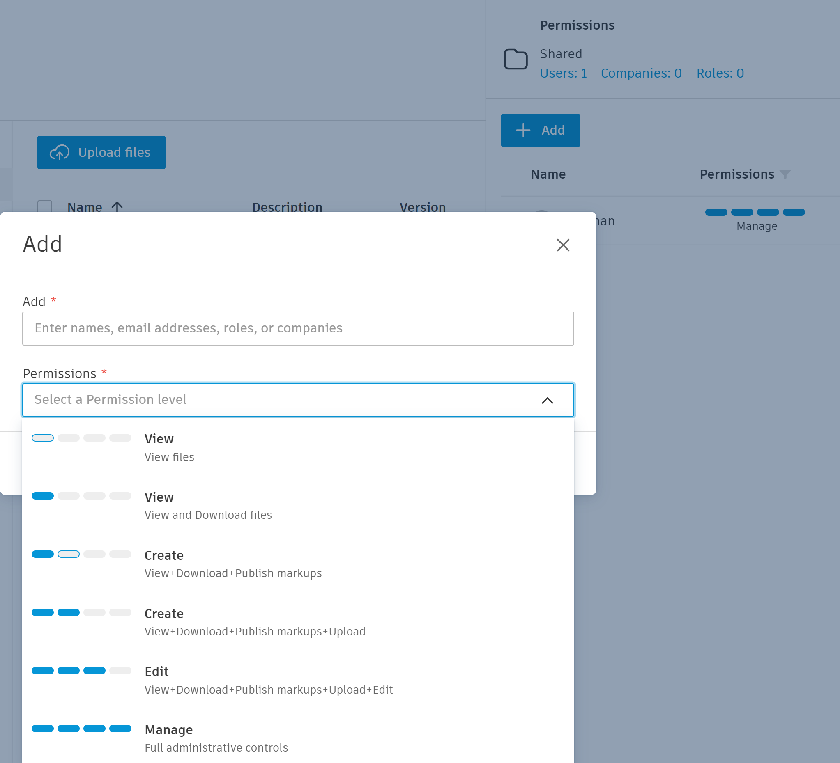Open the Users: 1 link
This screenshot has height=763, width=840.
(563, 73)
